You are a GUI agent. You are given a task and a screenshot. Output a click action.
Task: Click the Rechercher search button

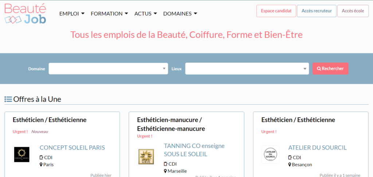click(x=330, y=69)
